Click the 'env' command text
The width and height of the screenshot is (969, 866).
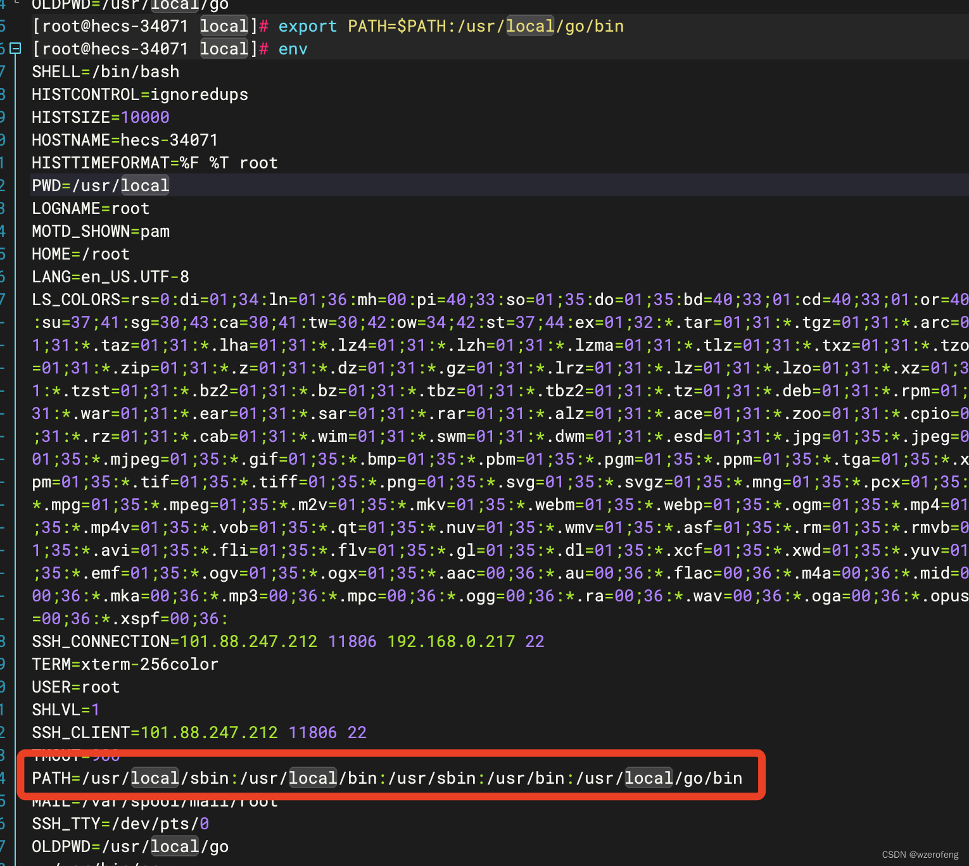[293, 49]
